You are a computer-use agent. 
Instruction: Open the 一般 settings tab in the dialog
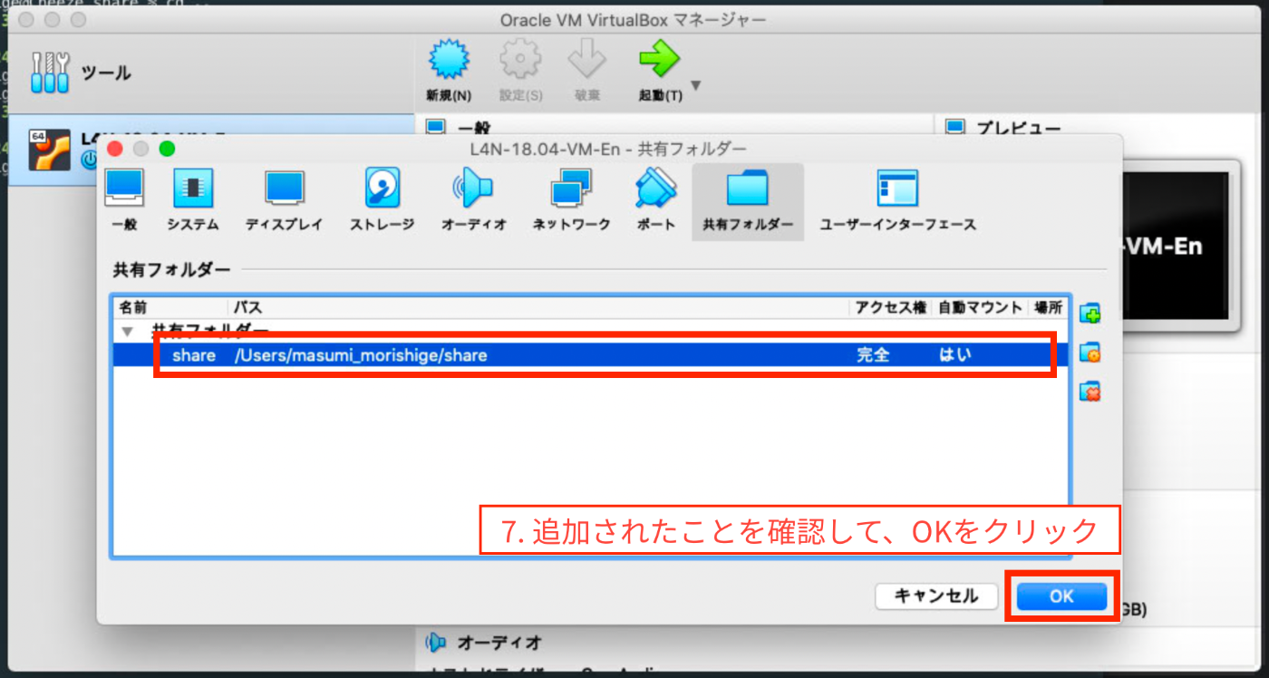(124, 200)
